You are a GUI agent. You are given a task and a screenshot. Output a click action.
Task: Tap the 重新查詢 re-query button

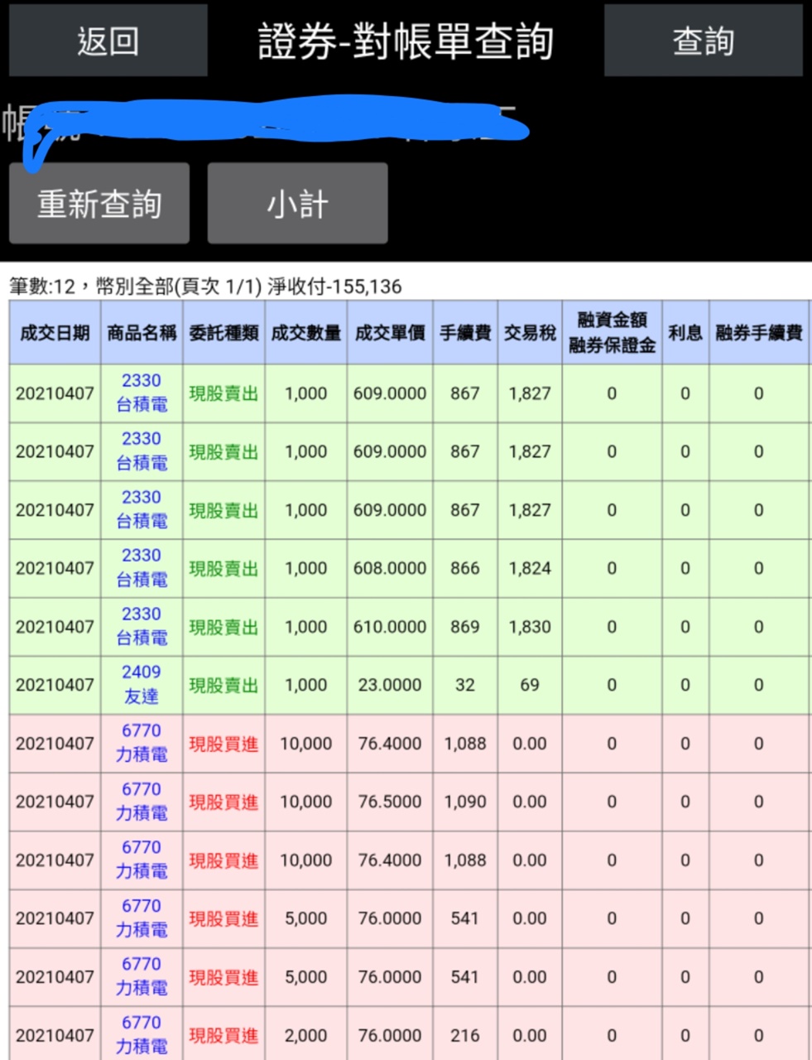99,203
